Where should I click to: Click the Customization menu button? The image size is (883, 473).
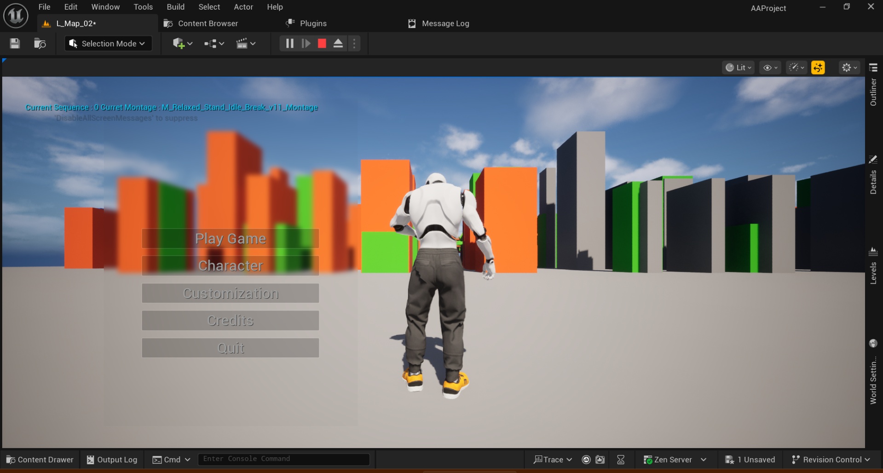point(231,293)
